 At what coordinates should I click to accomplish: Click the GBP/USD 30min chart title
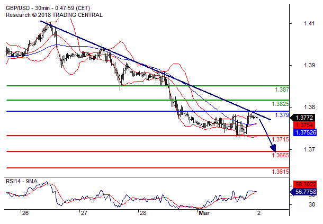coord(48,8)
